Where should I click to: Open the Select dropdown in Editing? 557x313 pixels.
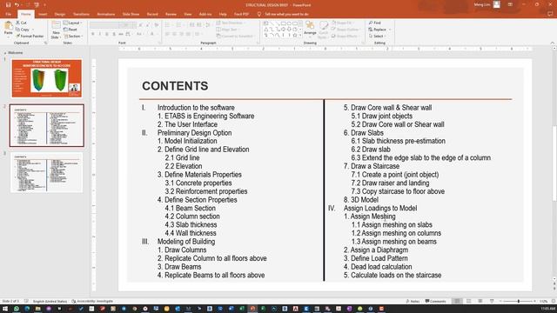coord(377,37)
